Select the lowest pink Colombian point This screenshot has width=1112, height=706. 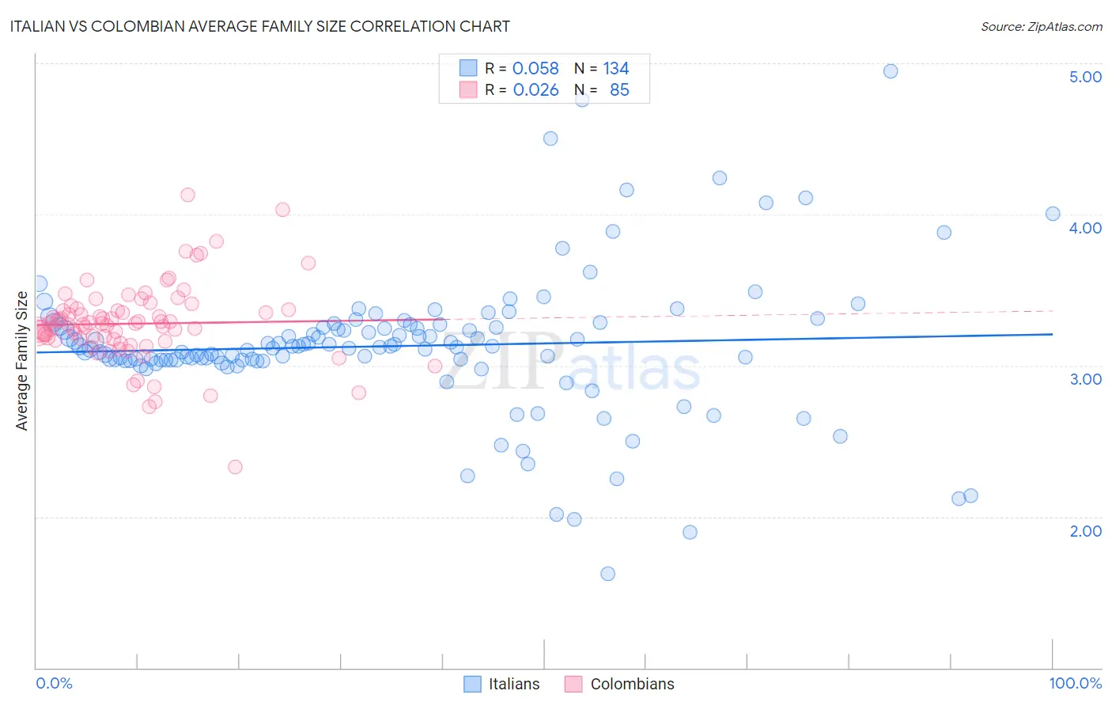pos(235,467)
